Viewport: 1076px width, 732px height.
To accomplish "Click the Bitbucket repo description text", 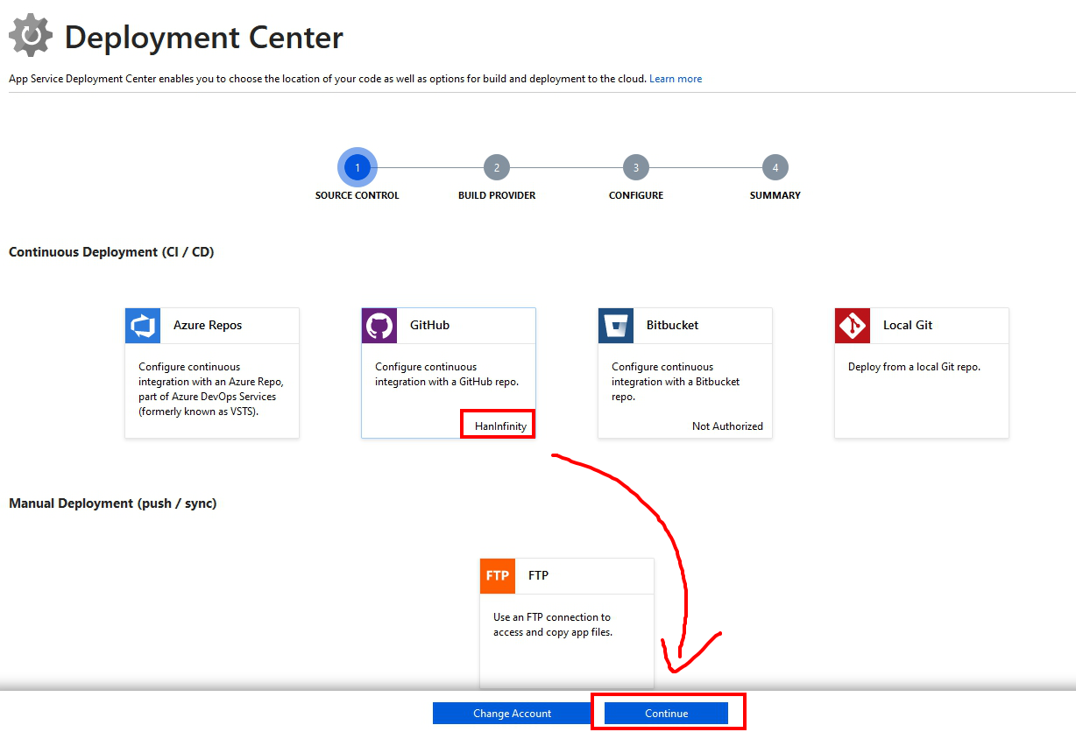I will pos(676,382).
